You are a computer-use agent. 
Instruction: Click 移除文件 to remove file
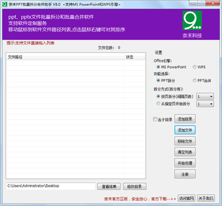click(185, 141)
